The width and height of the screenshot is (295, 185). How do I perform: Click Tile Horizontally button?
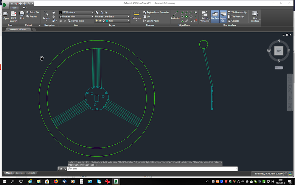[237, 13]
